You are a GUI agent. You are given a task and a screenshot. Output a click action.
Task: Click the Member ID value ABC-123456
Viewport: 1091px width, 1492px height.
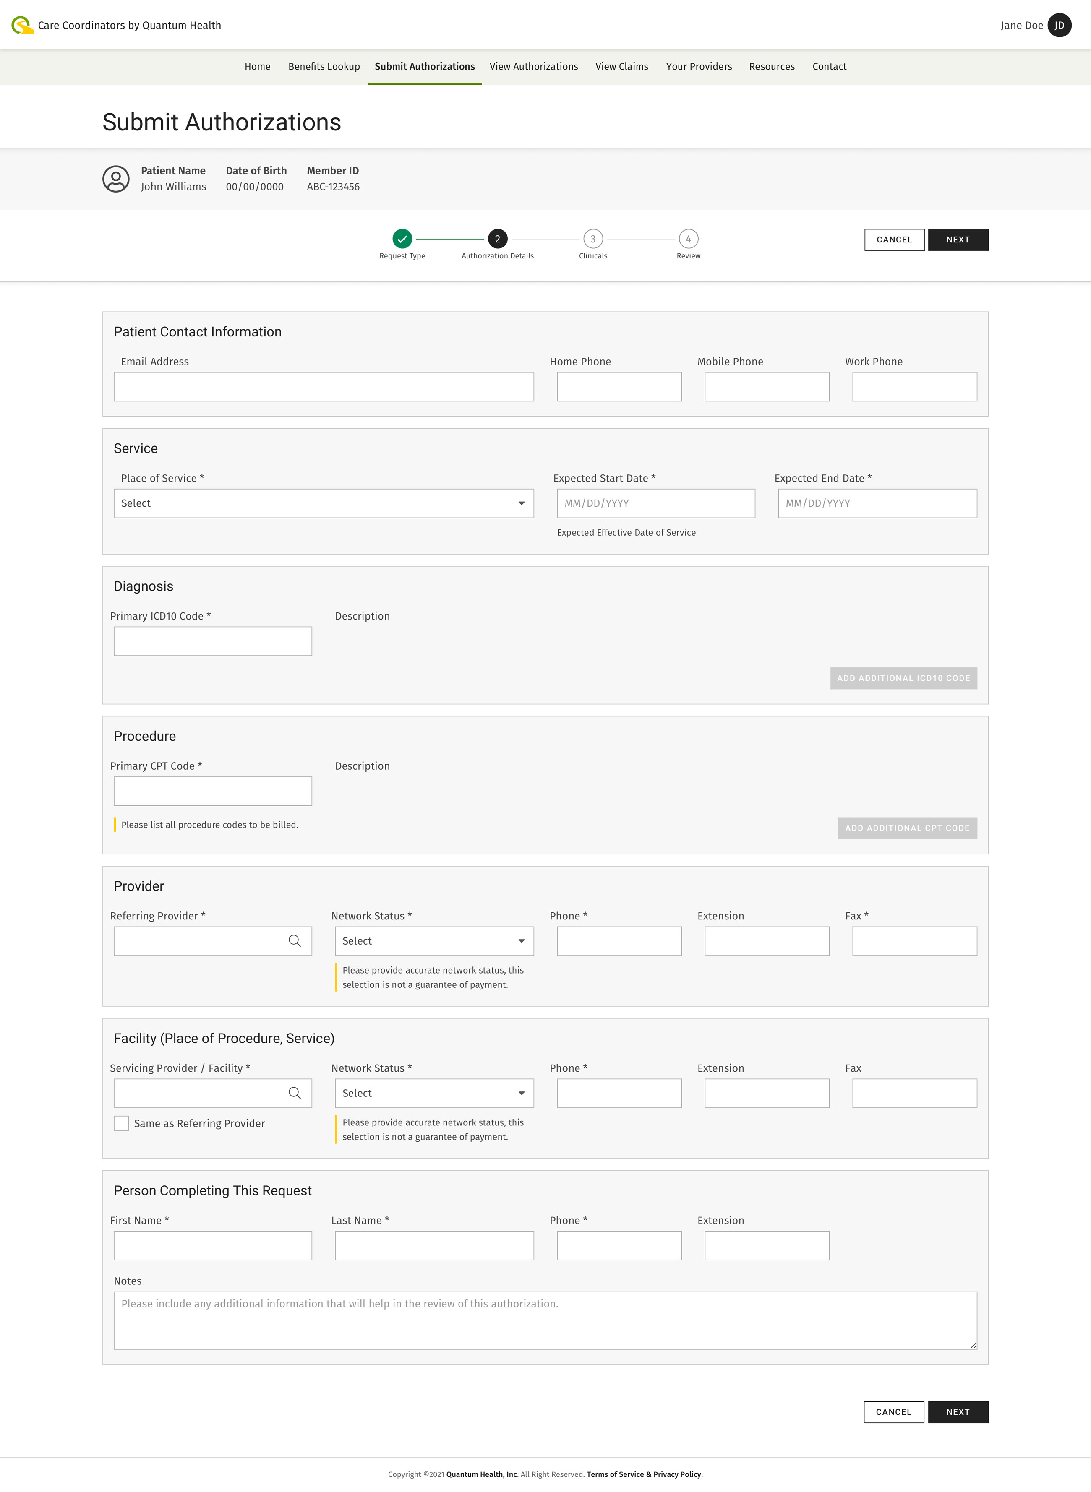click(333, 187)
